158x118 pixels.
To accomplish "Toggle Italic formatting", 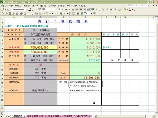I will coord(69,9).
